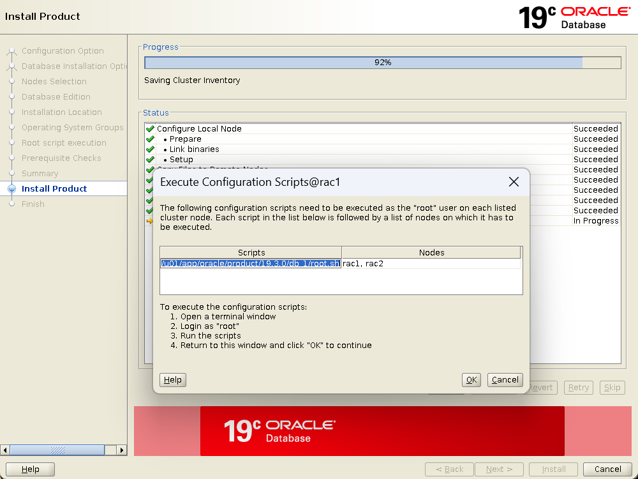Screen dimensions: 638x479
Task: Click the yellow in-progress arrow icon
Action: pos(150,221)
